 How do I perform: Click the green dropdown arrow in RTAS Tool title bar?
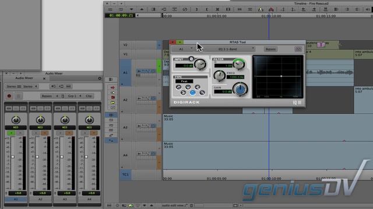pos(180,42)
